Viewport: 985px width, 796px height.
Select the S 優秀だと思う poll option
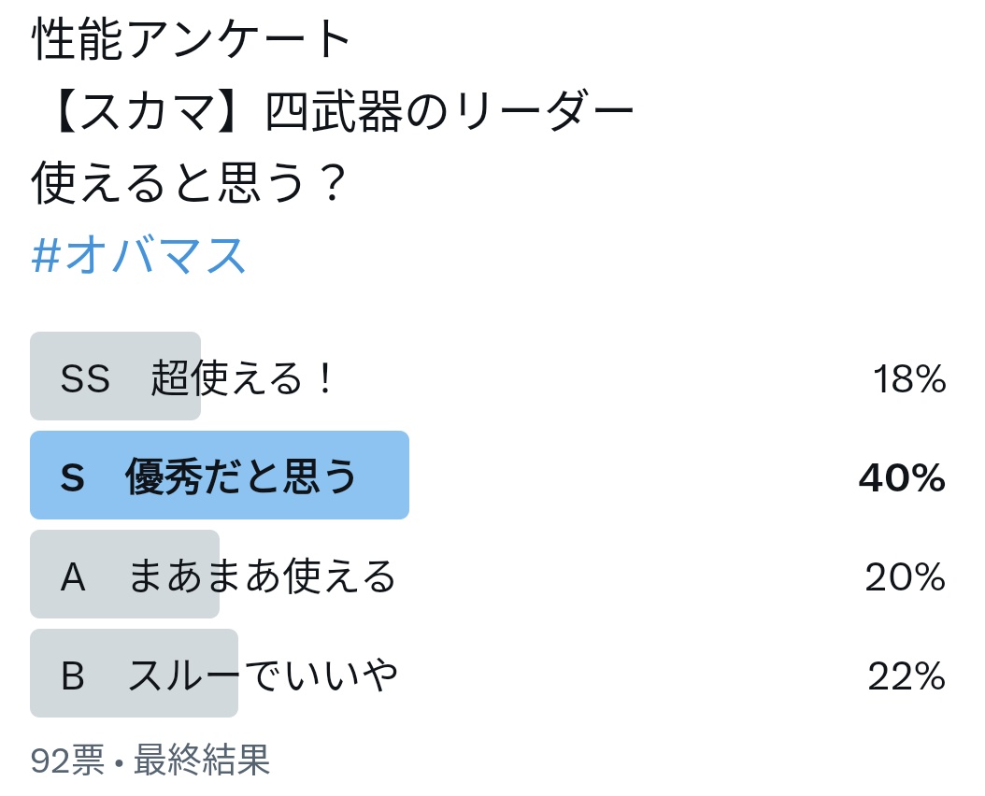coord(488,475)
